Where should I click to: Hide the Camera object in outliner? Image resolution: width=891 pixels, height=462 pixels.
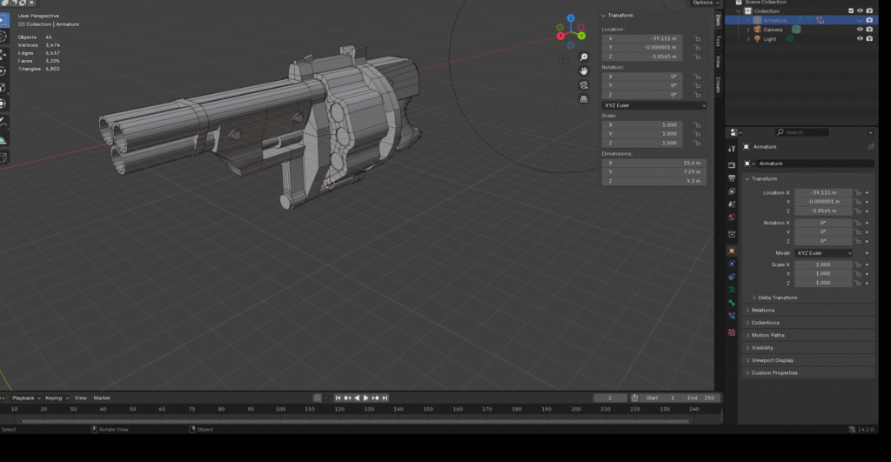[x=860, y=30]
